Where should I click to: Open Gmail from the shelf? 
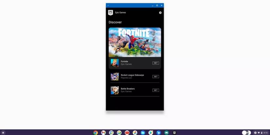click(x=103, y=133)
